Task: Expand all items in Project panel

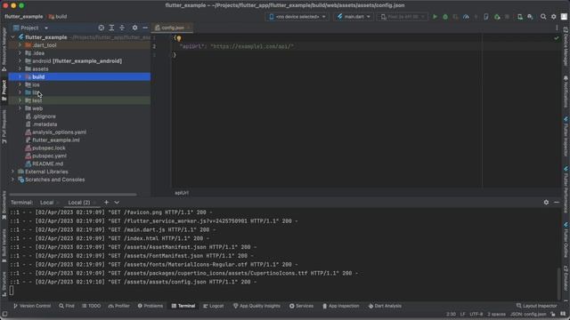Action: point(111,28)
